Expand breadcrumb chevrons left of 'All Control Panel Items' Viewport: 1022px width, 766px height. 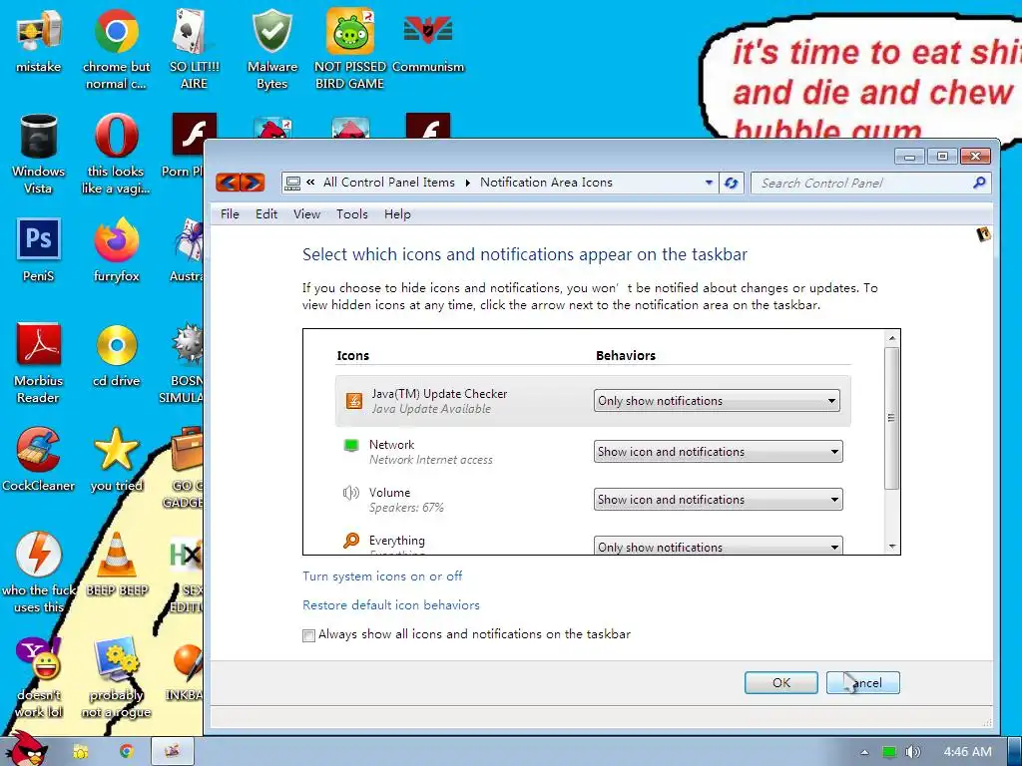[x=310, y=183]
